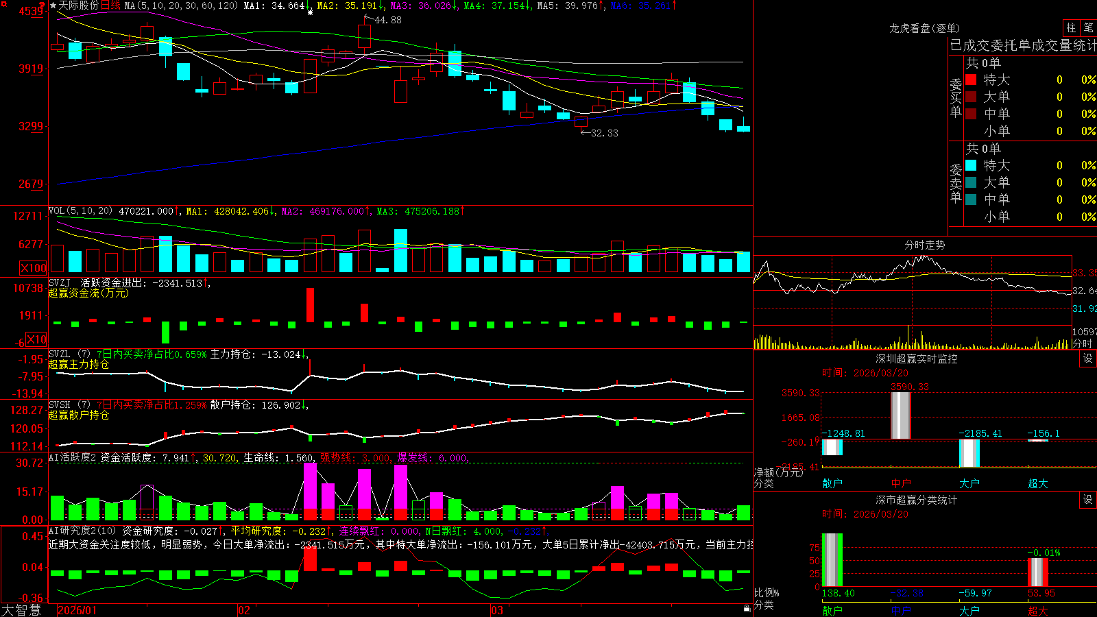This screenshot has width=1097, height=617.
Task: Open 设 settings for 深市超赢分类统计 panel
Action: point(1088,500)
